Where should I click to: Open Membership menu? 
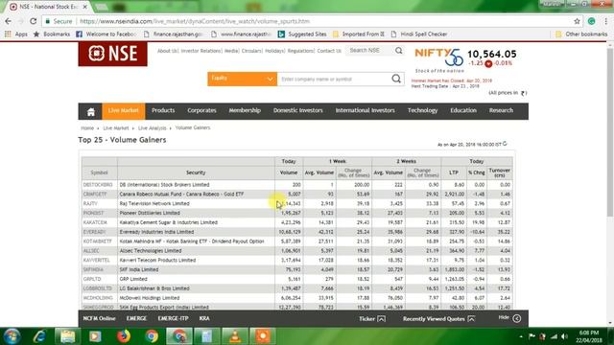point(245,111)
